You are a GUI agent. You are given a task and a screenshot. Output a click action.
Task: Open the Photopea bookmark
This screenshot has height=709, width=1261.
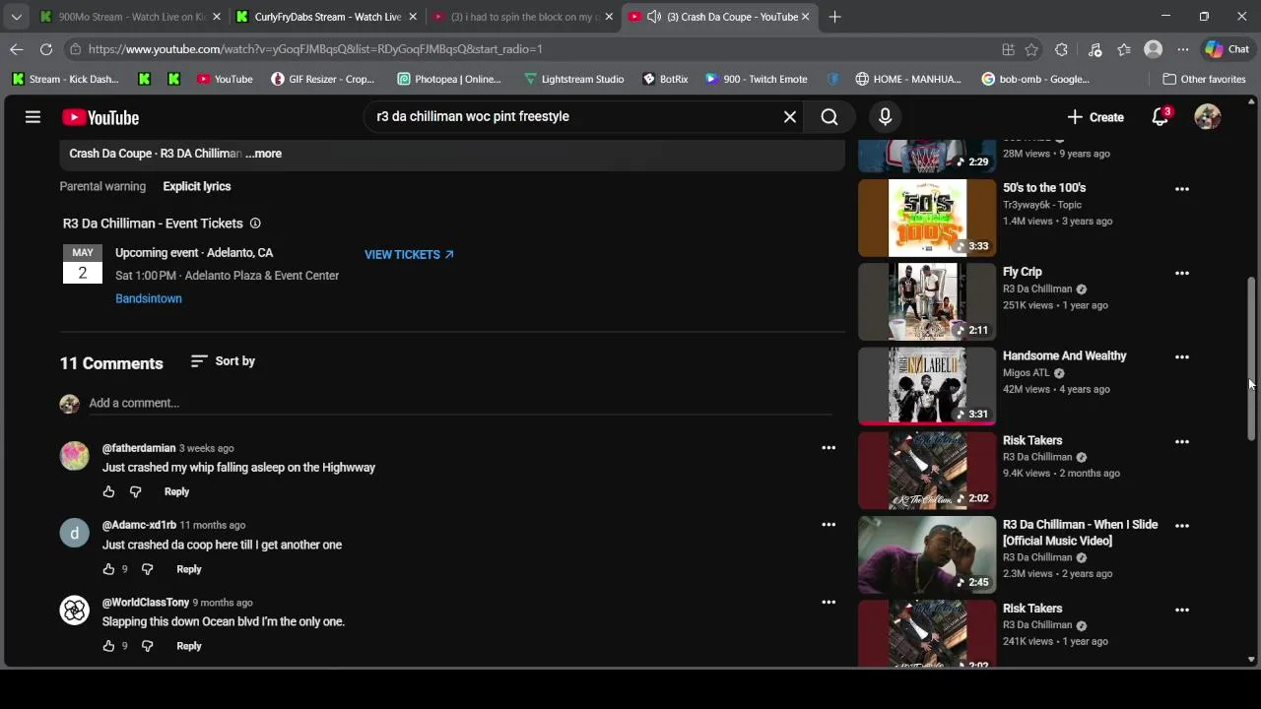[x=448, y=79]
